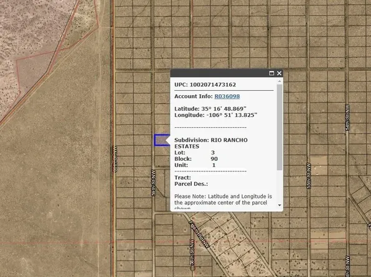Click the Figaro Rd NW street label

[x=199, y=234]
